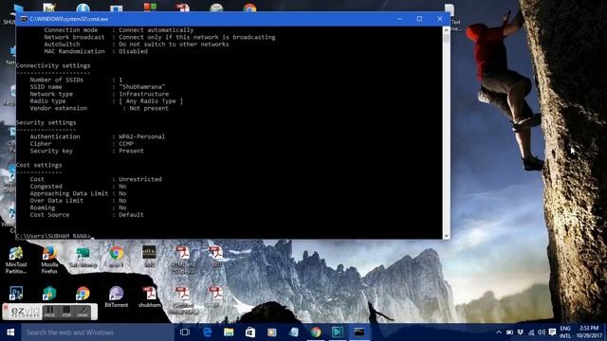Open the clock and date flyout
Image resolution: width=607 pixels, height=341 pixels.
click(x=589, y=332)
